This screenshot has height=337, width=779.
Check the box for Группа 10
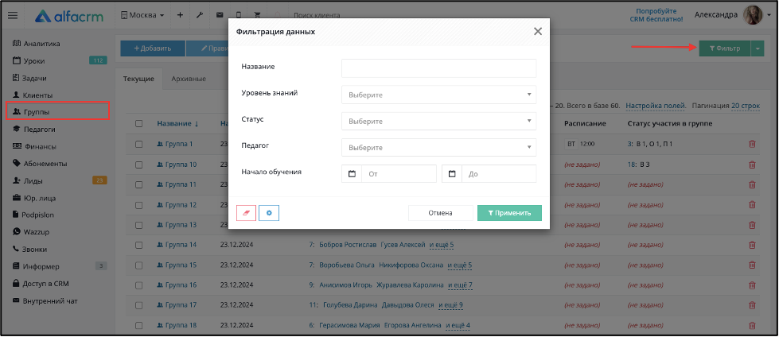pyautogui.click(x=139, y=165)
